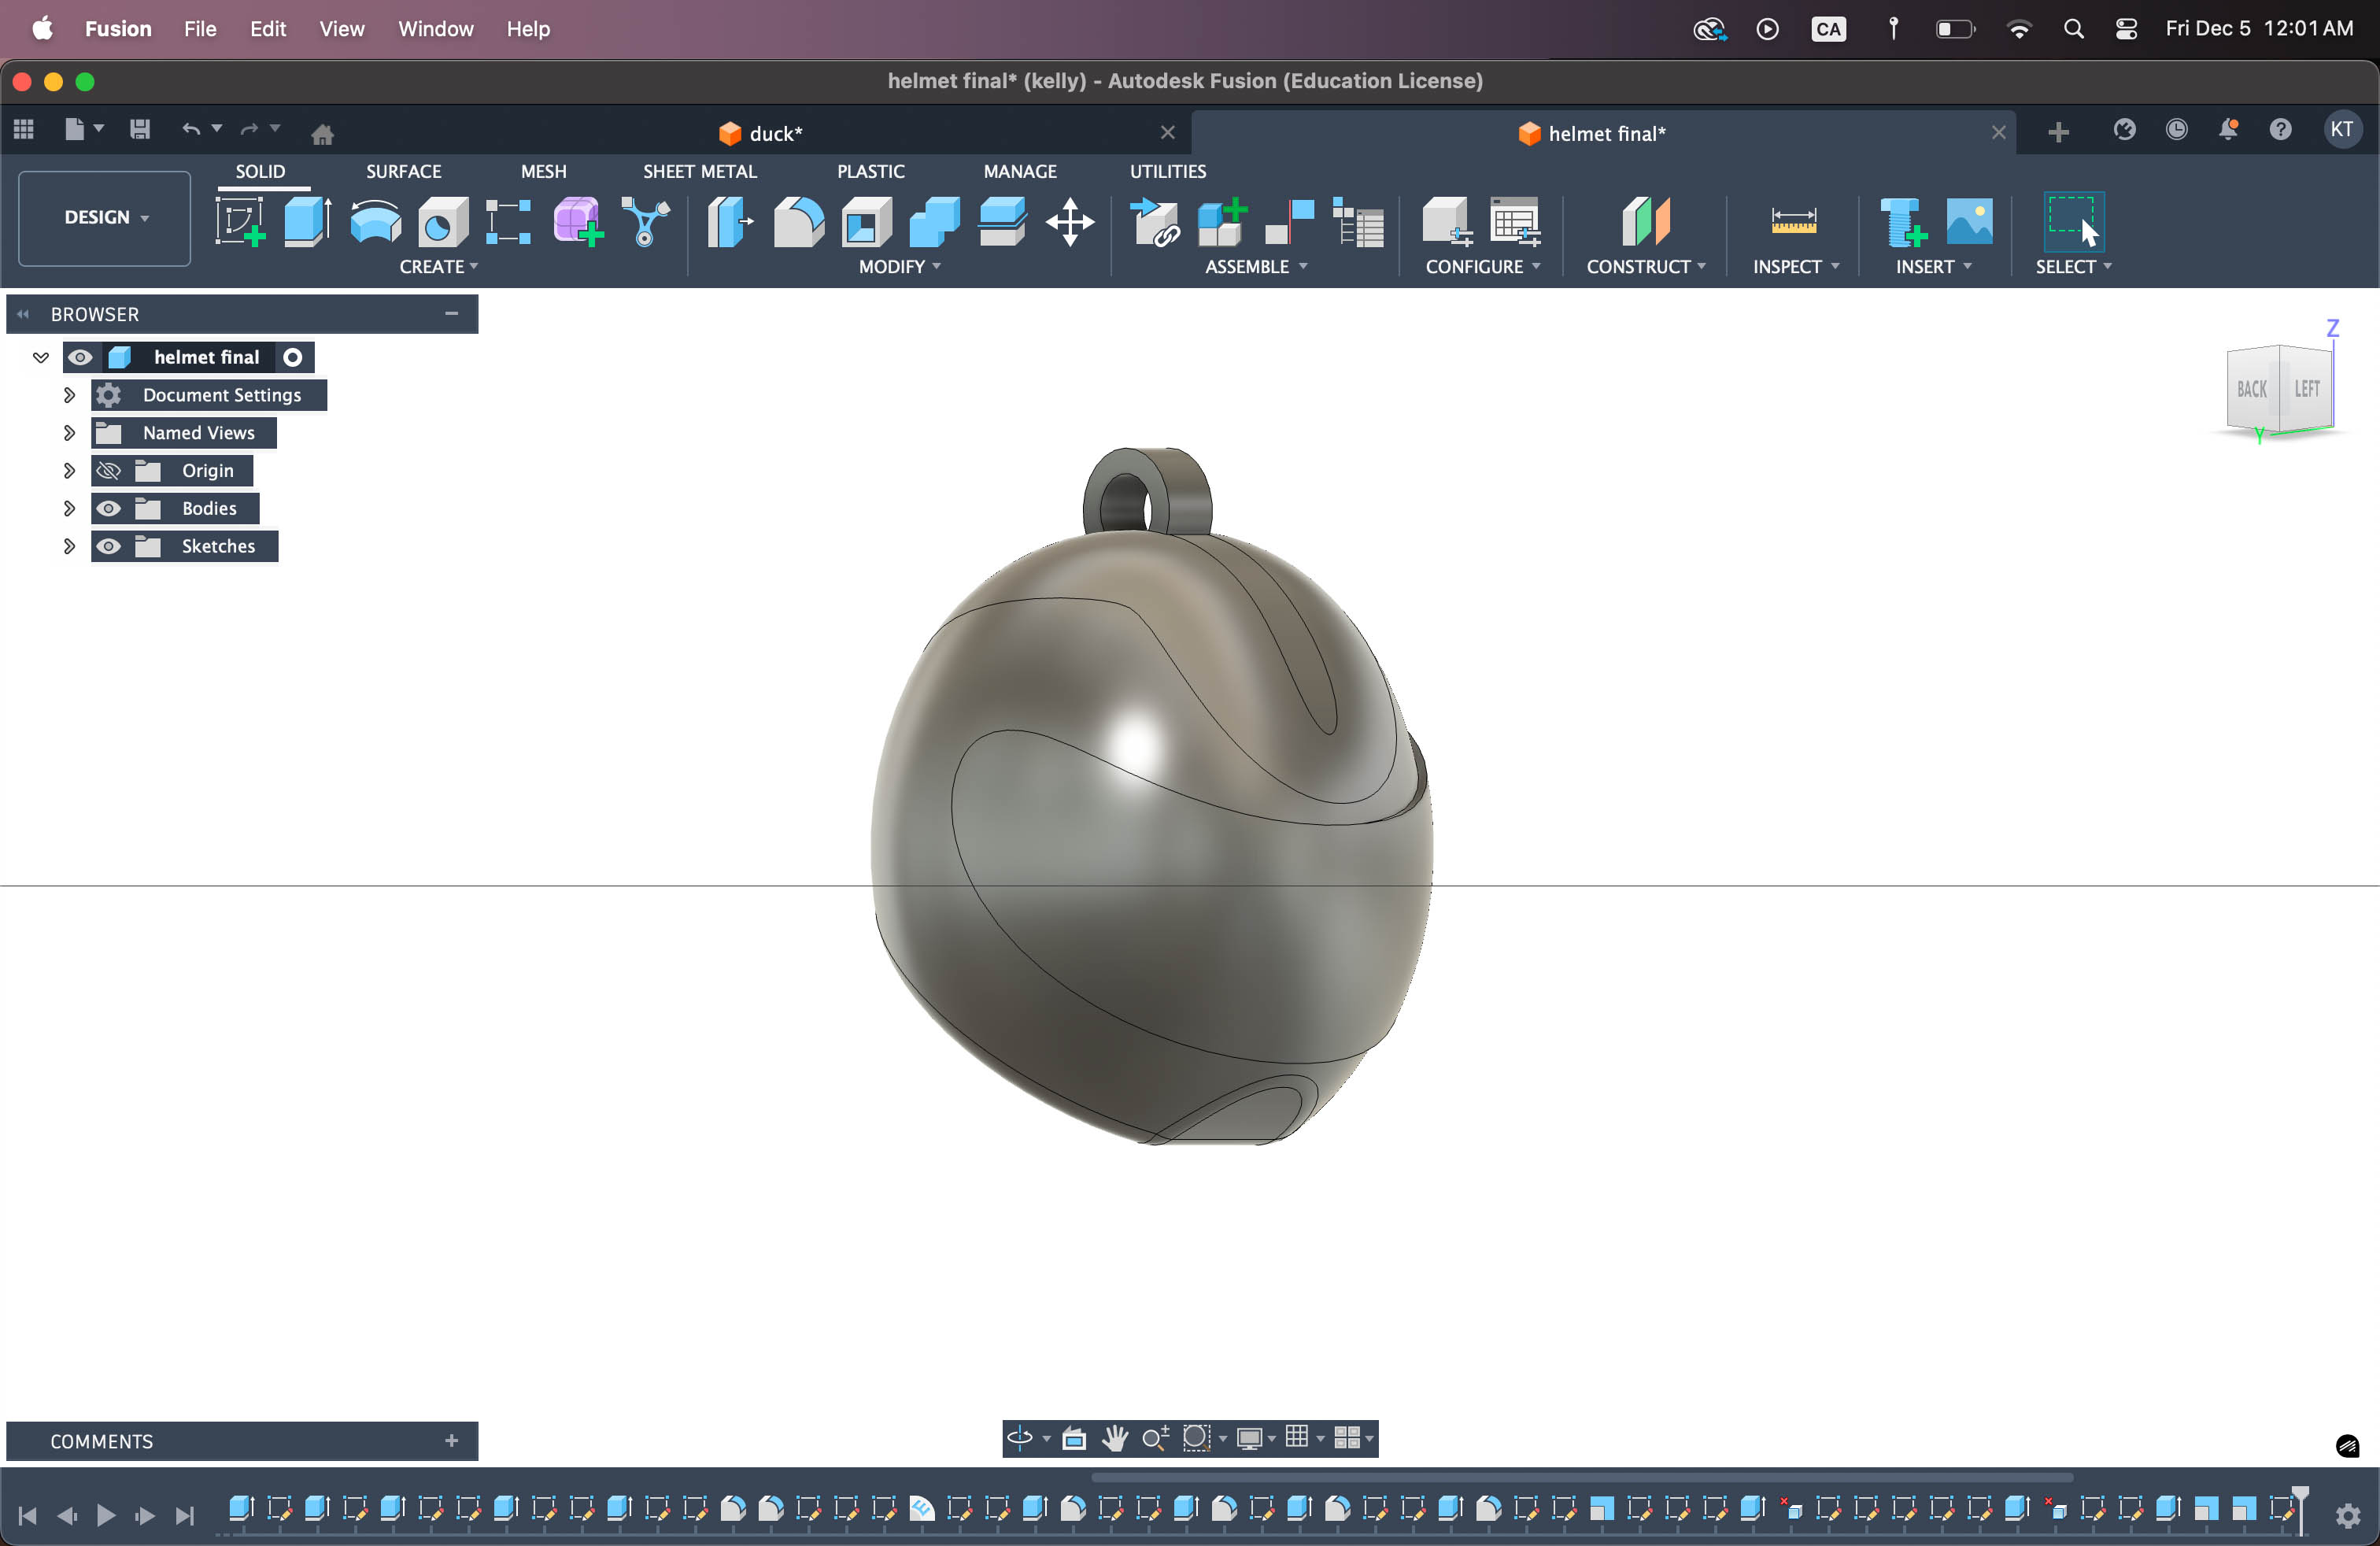2380x1546 pixels.
Task: Show the hidden Origin folder
Action: 109,471
